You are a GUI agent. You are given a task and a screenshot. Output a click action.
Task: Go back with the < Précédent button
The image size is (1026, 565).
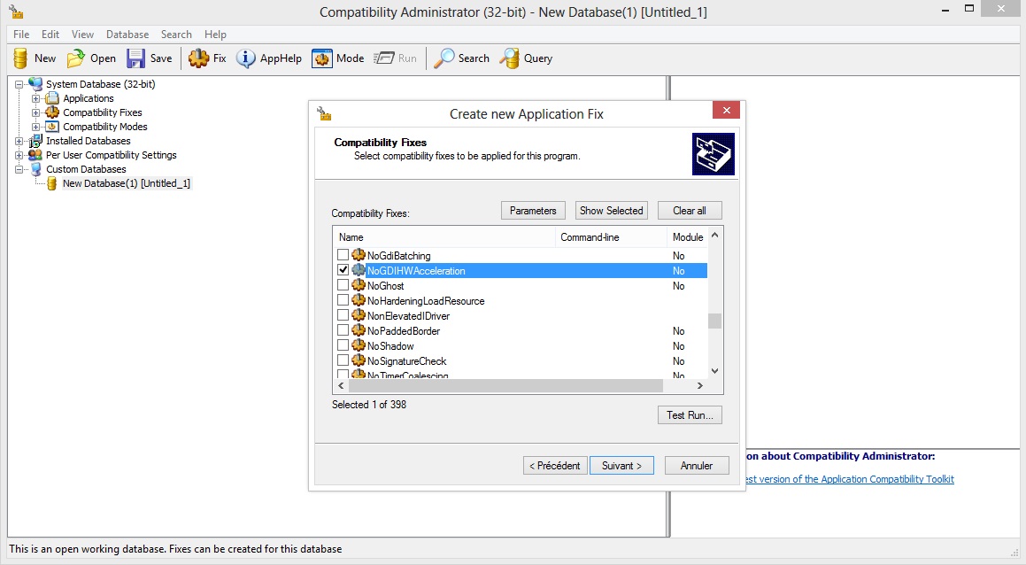[x=555, y=466]
